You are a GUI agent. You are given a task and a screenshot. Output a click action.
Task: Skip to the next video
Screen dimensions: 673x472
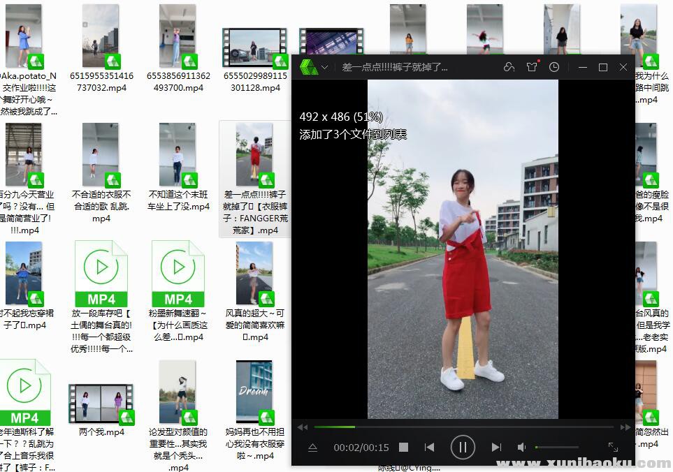496,447
